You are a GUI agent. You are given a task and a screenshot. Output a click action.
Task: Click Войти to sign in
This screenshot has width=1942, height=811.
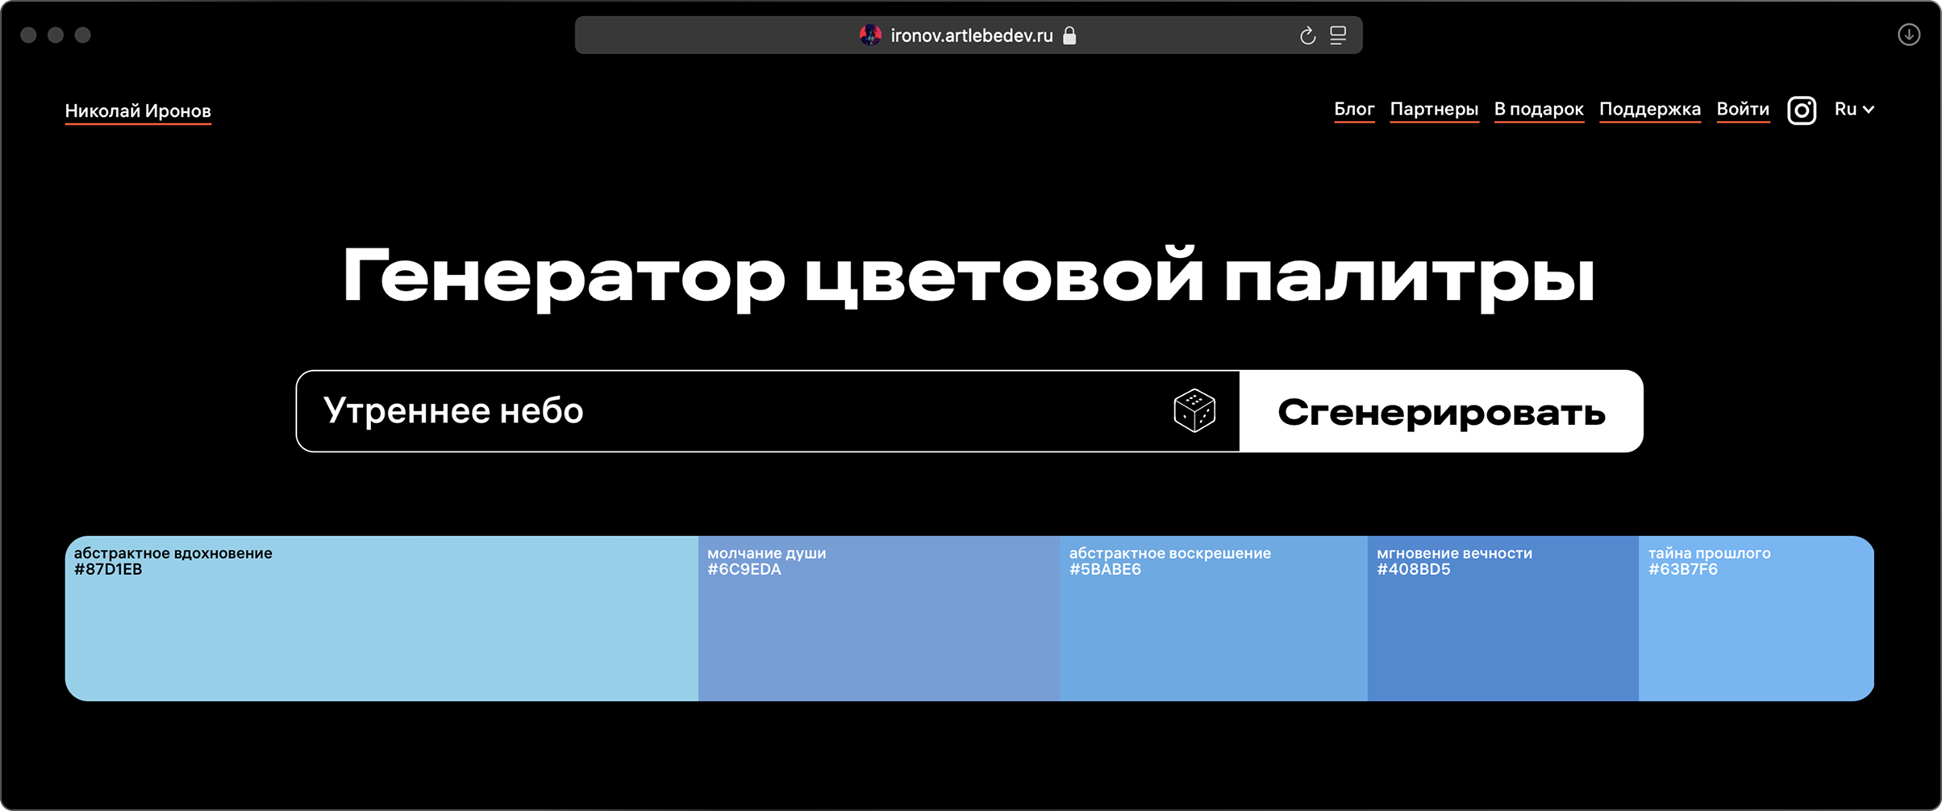pyautogui.click(x=1743, y=110)
